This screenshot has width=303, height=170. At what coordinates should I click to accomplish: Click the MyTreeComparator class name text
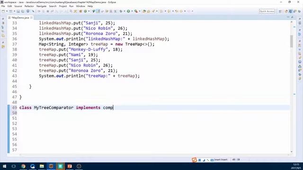(x=53, y=108)
